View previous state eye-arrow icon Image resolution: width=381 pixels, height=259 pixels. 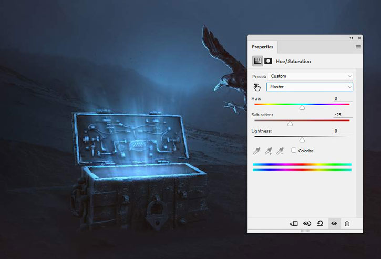pyautogui.click(x=307, y=223)
